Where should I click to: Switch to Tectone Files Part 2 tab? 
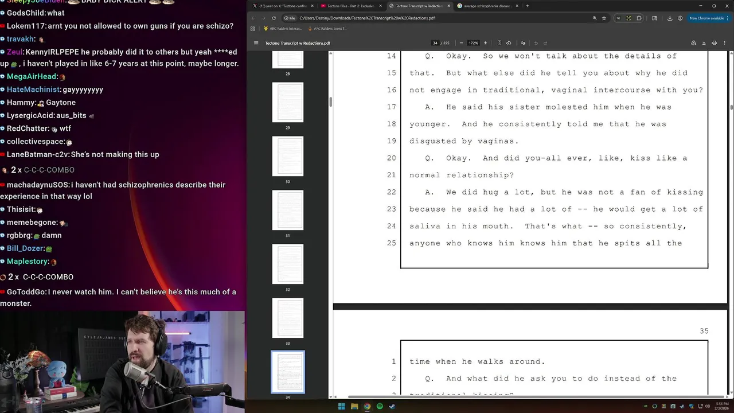click(350, 6)
